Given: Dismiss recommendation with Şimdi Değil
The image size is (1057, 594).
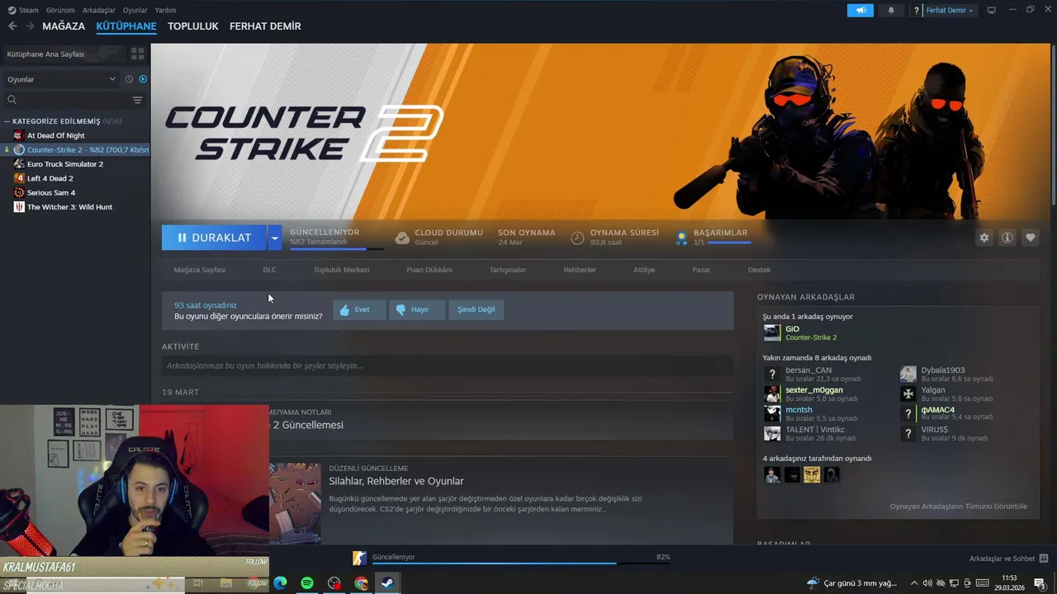Looking at the screenshot, I should pyautogui.click(x=476, y=309).
